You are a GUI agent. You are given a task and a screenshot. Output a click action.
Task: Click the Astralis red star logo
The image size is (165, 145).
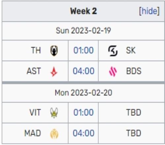click(54, 72)
